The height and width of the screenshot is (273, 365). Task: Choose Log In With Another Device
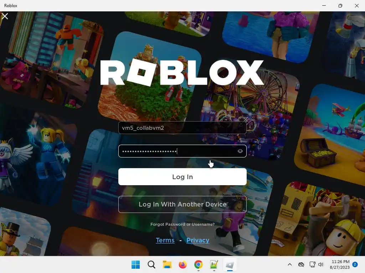pyautogui.click(x=182, y=204)
